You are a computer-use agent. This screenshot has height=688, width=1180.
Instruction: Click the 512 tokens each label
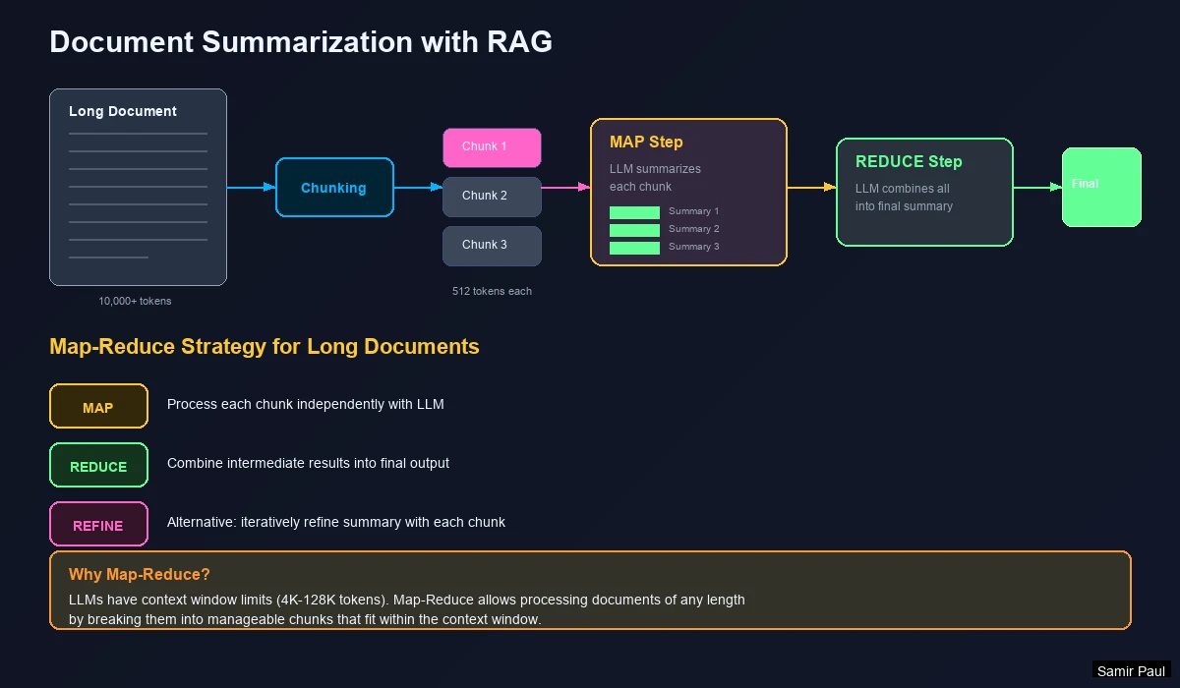click(492, 291)
